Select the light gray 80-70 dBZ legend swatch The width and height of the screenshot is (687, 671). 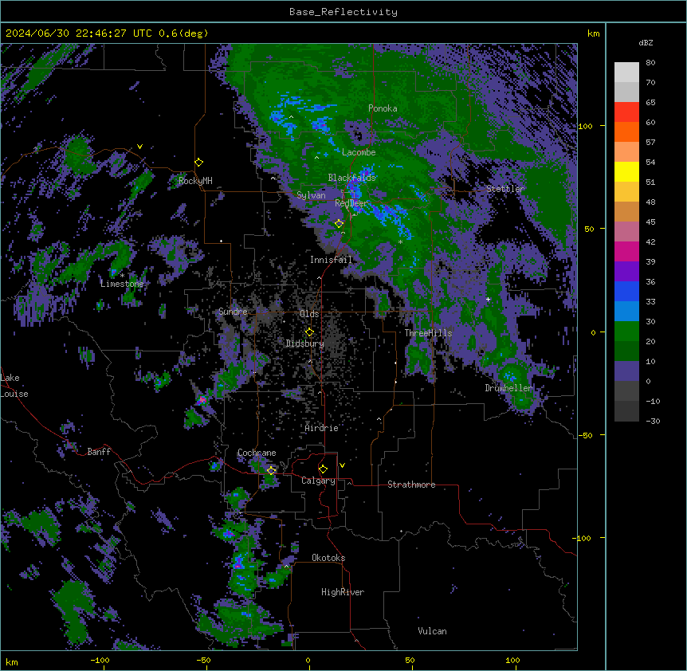tap(626, 73)
